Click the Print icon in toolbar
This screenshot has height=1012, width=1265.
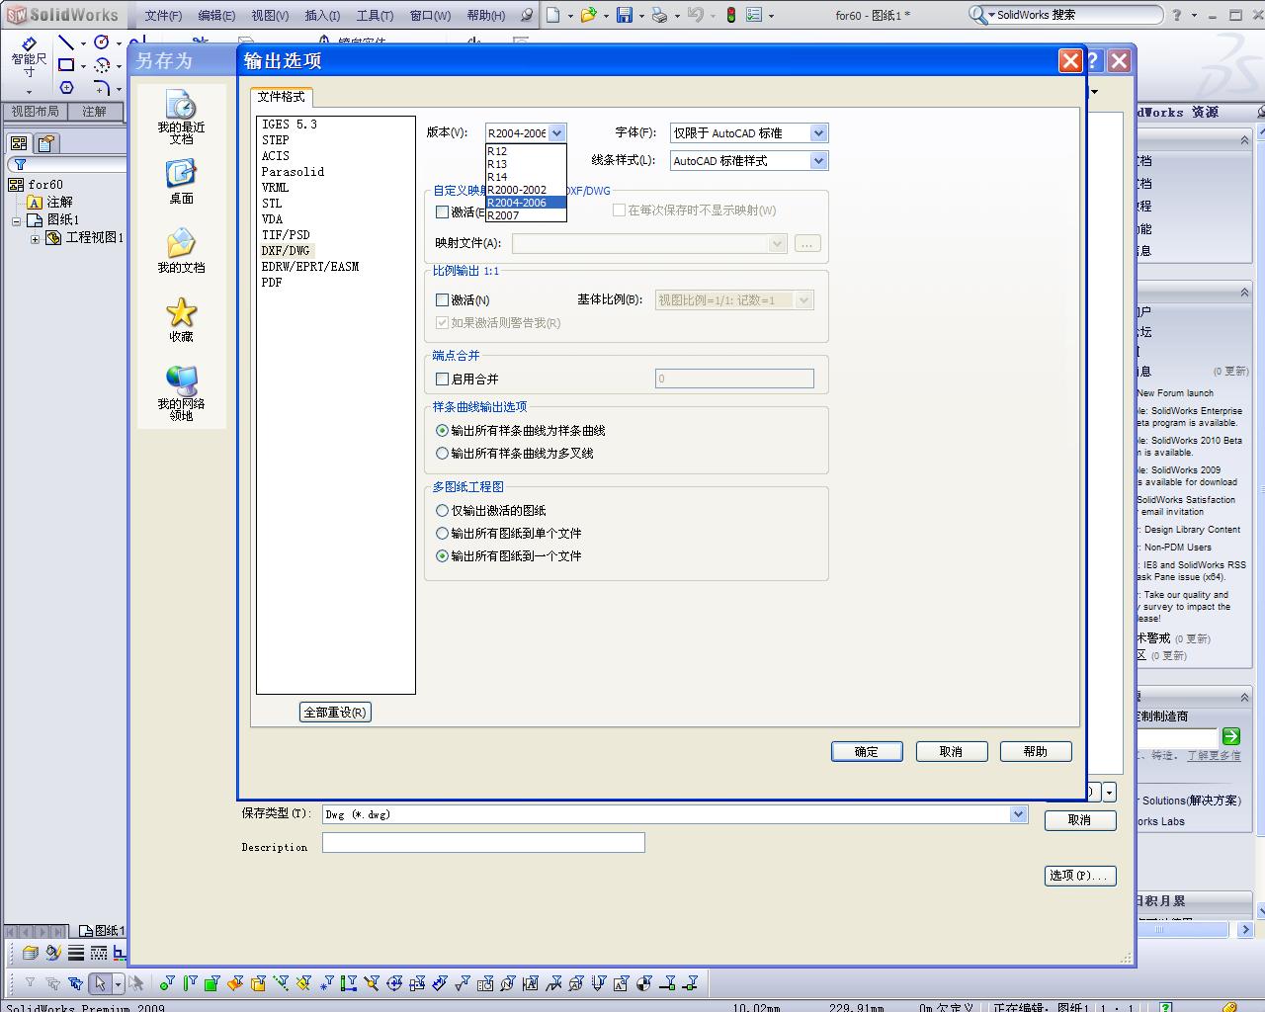coord(660,15)
